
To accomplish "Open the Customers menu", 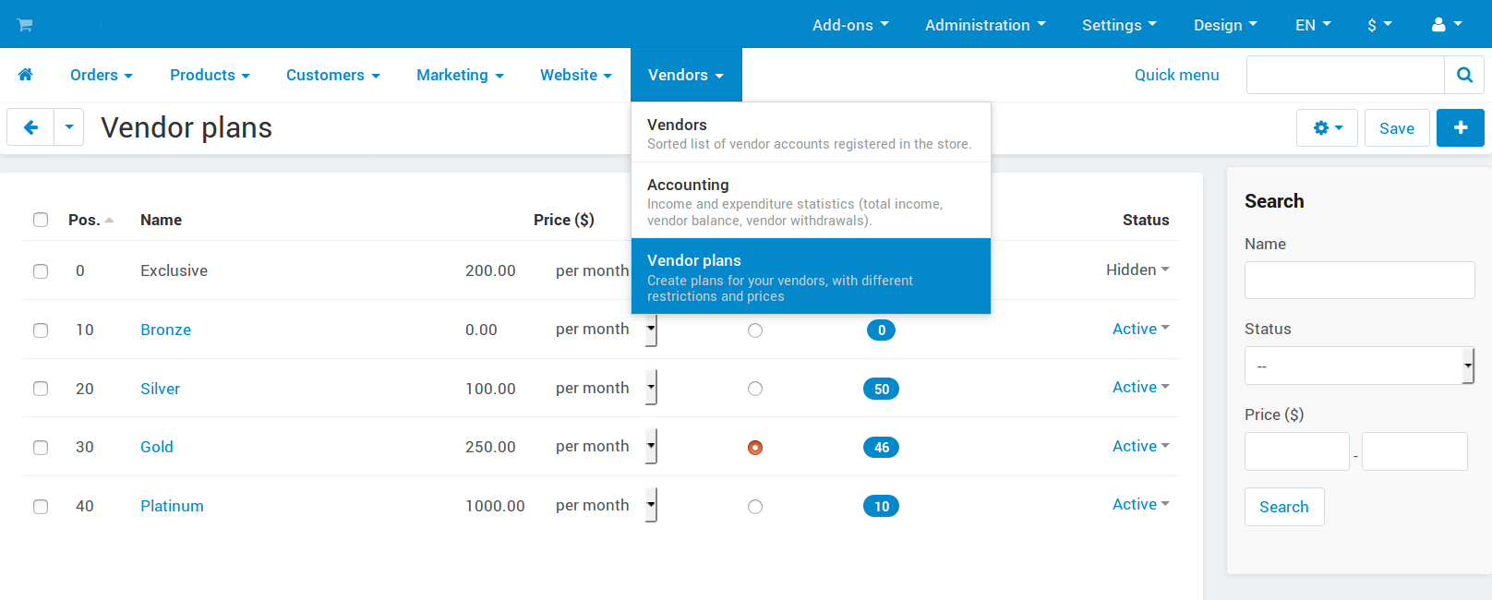I will point(332,75).
